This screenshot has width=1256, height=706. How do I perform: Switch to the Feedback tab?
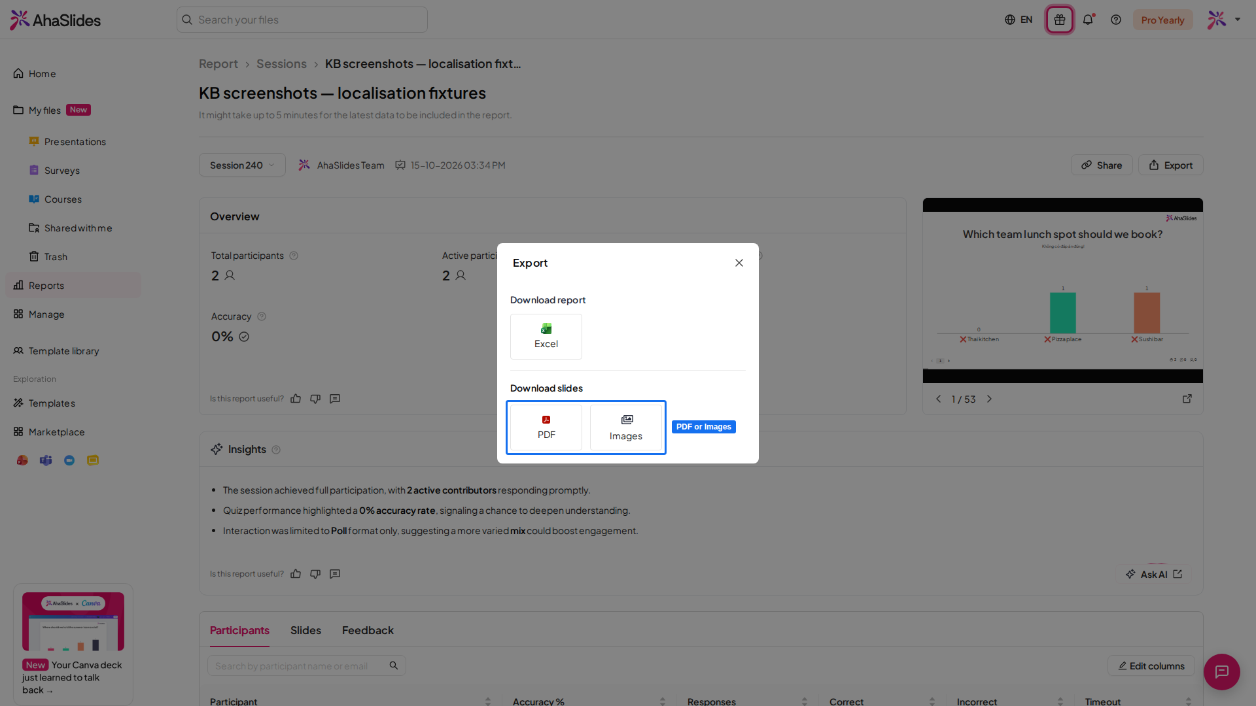368,630
